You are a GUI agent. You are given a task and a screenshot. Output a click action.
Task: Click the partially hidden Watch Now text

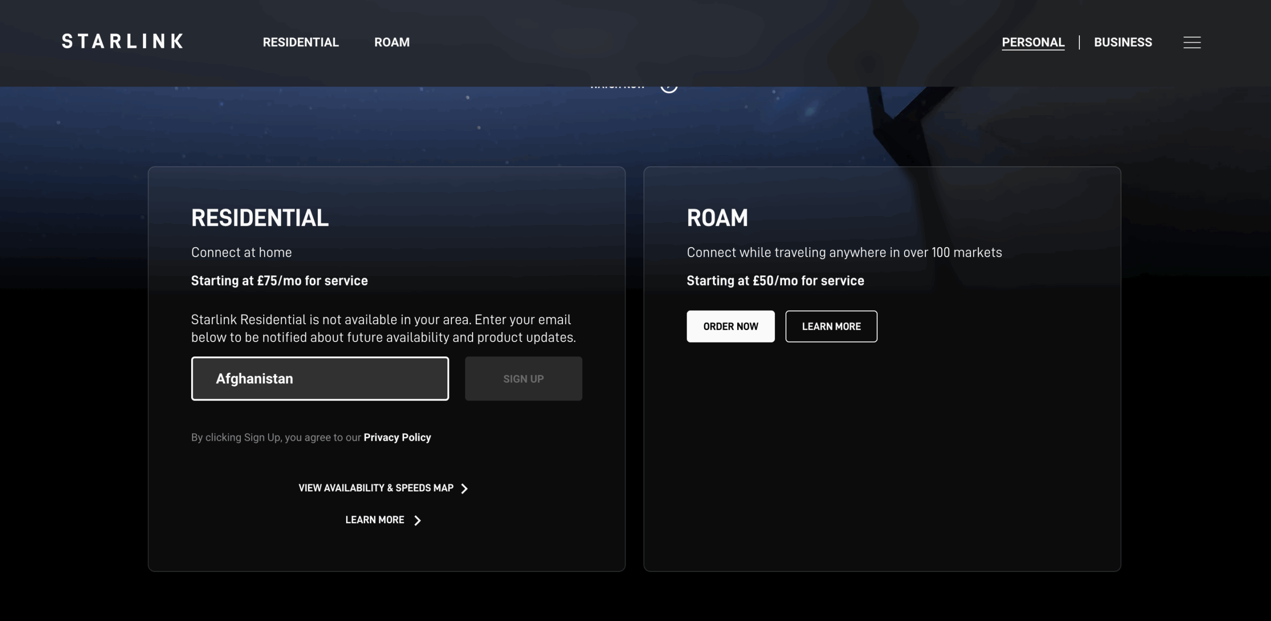click(x=617, y=88)
